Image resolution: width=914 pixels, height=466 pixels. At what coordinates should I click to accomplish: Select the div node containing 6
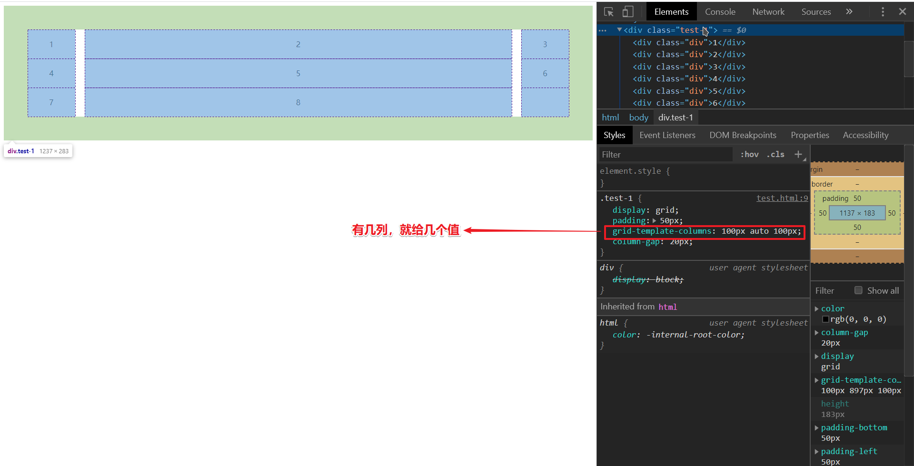coord(689,103)
